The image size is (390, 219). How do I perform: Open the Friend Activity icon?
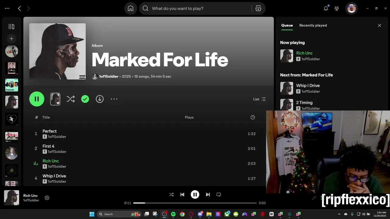coord(337,9)
